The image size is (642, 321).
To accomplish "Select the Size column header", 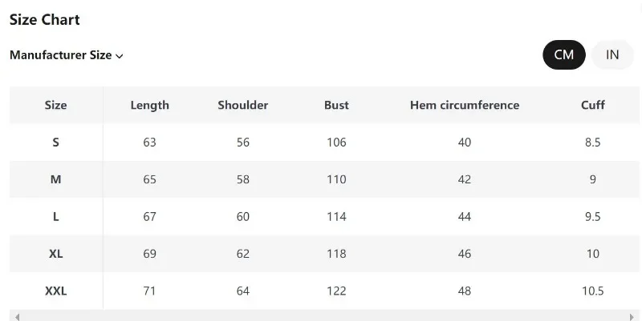I will coord(56,105).
